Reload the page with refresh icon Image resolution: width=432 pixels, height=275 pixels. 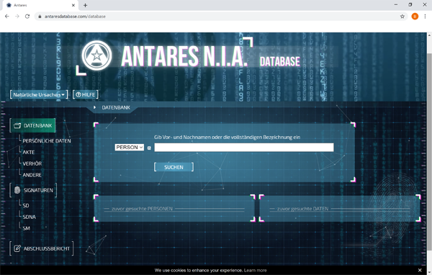27,17
